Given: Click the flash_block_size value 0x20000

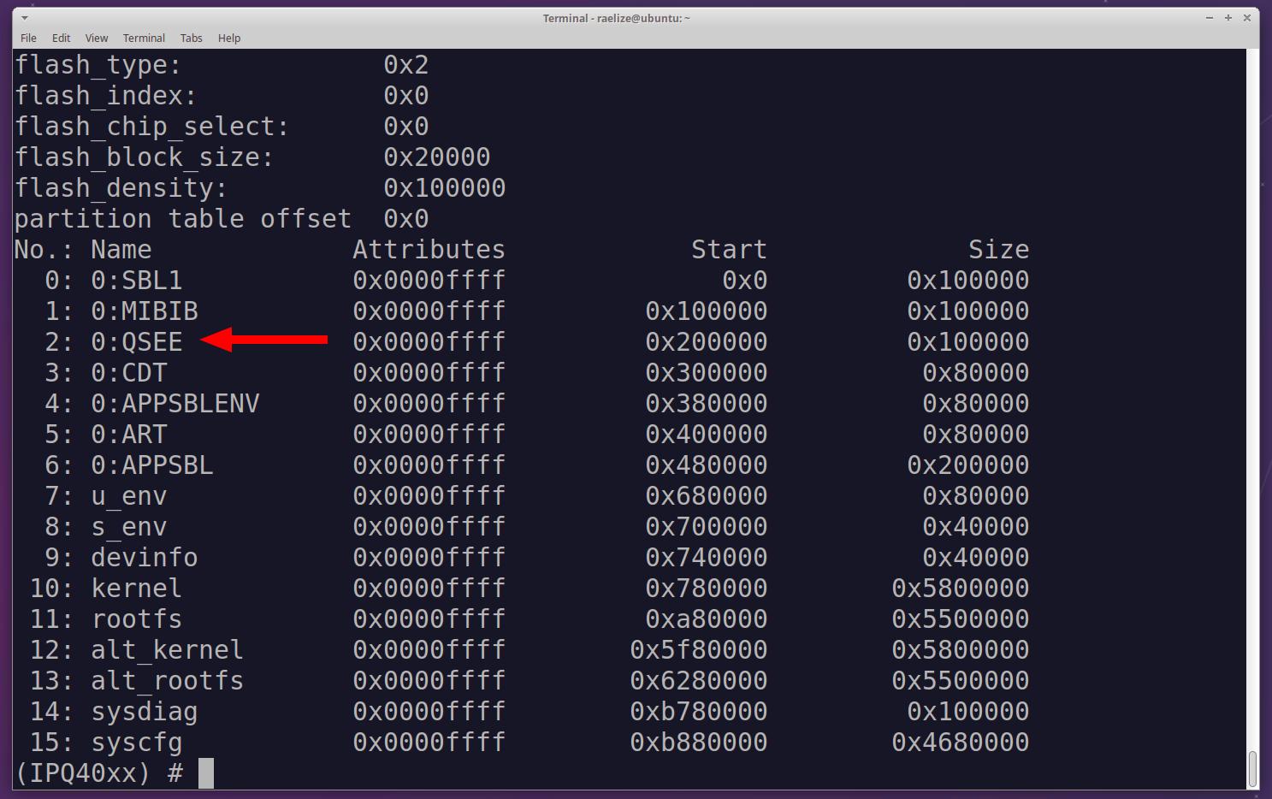Looking at the screenshot, I should tap(437, 157).
